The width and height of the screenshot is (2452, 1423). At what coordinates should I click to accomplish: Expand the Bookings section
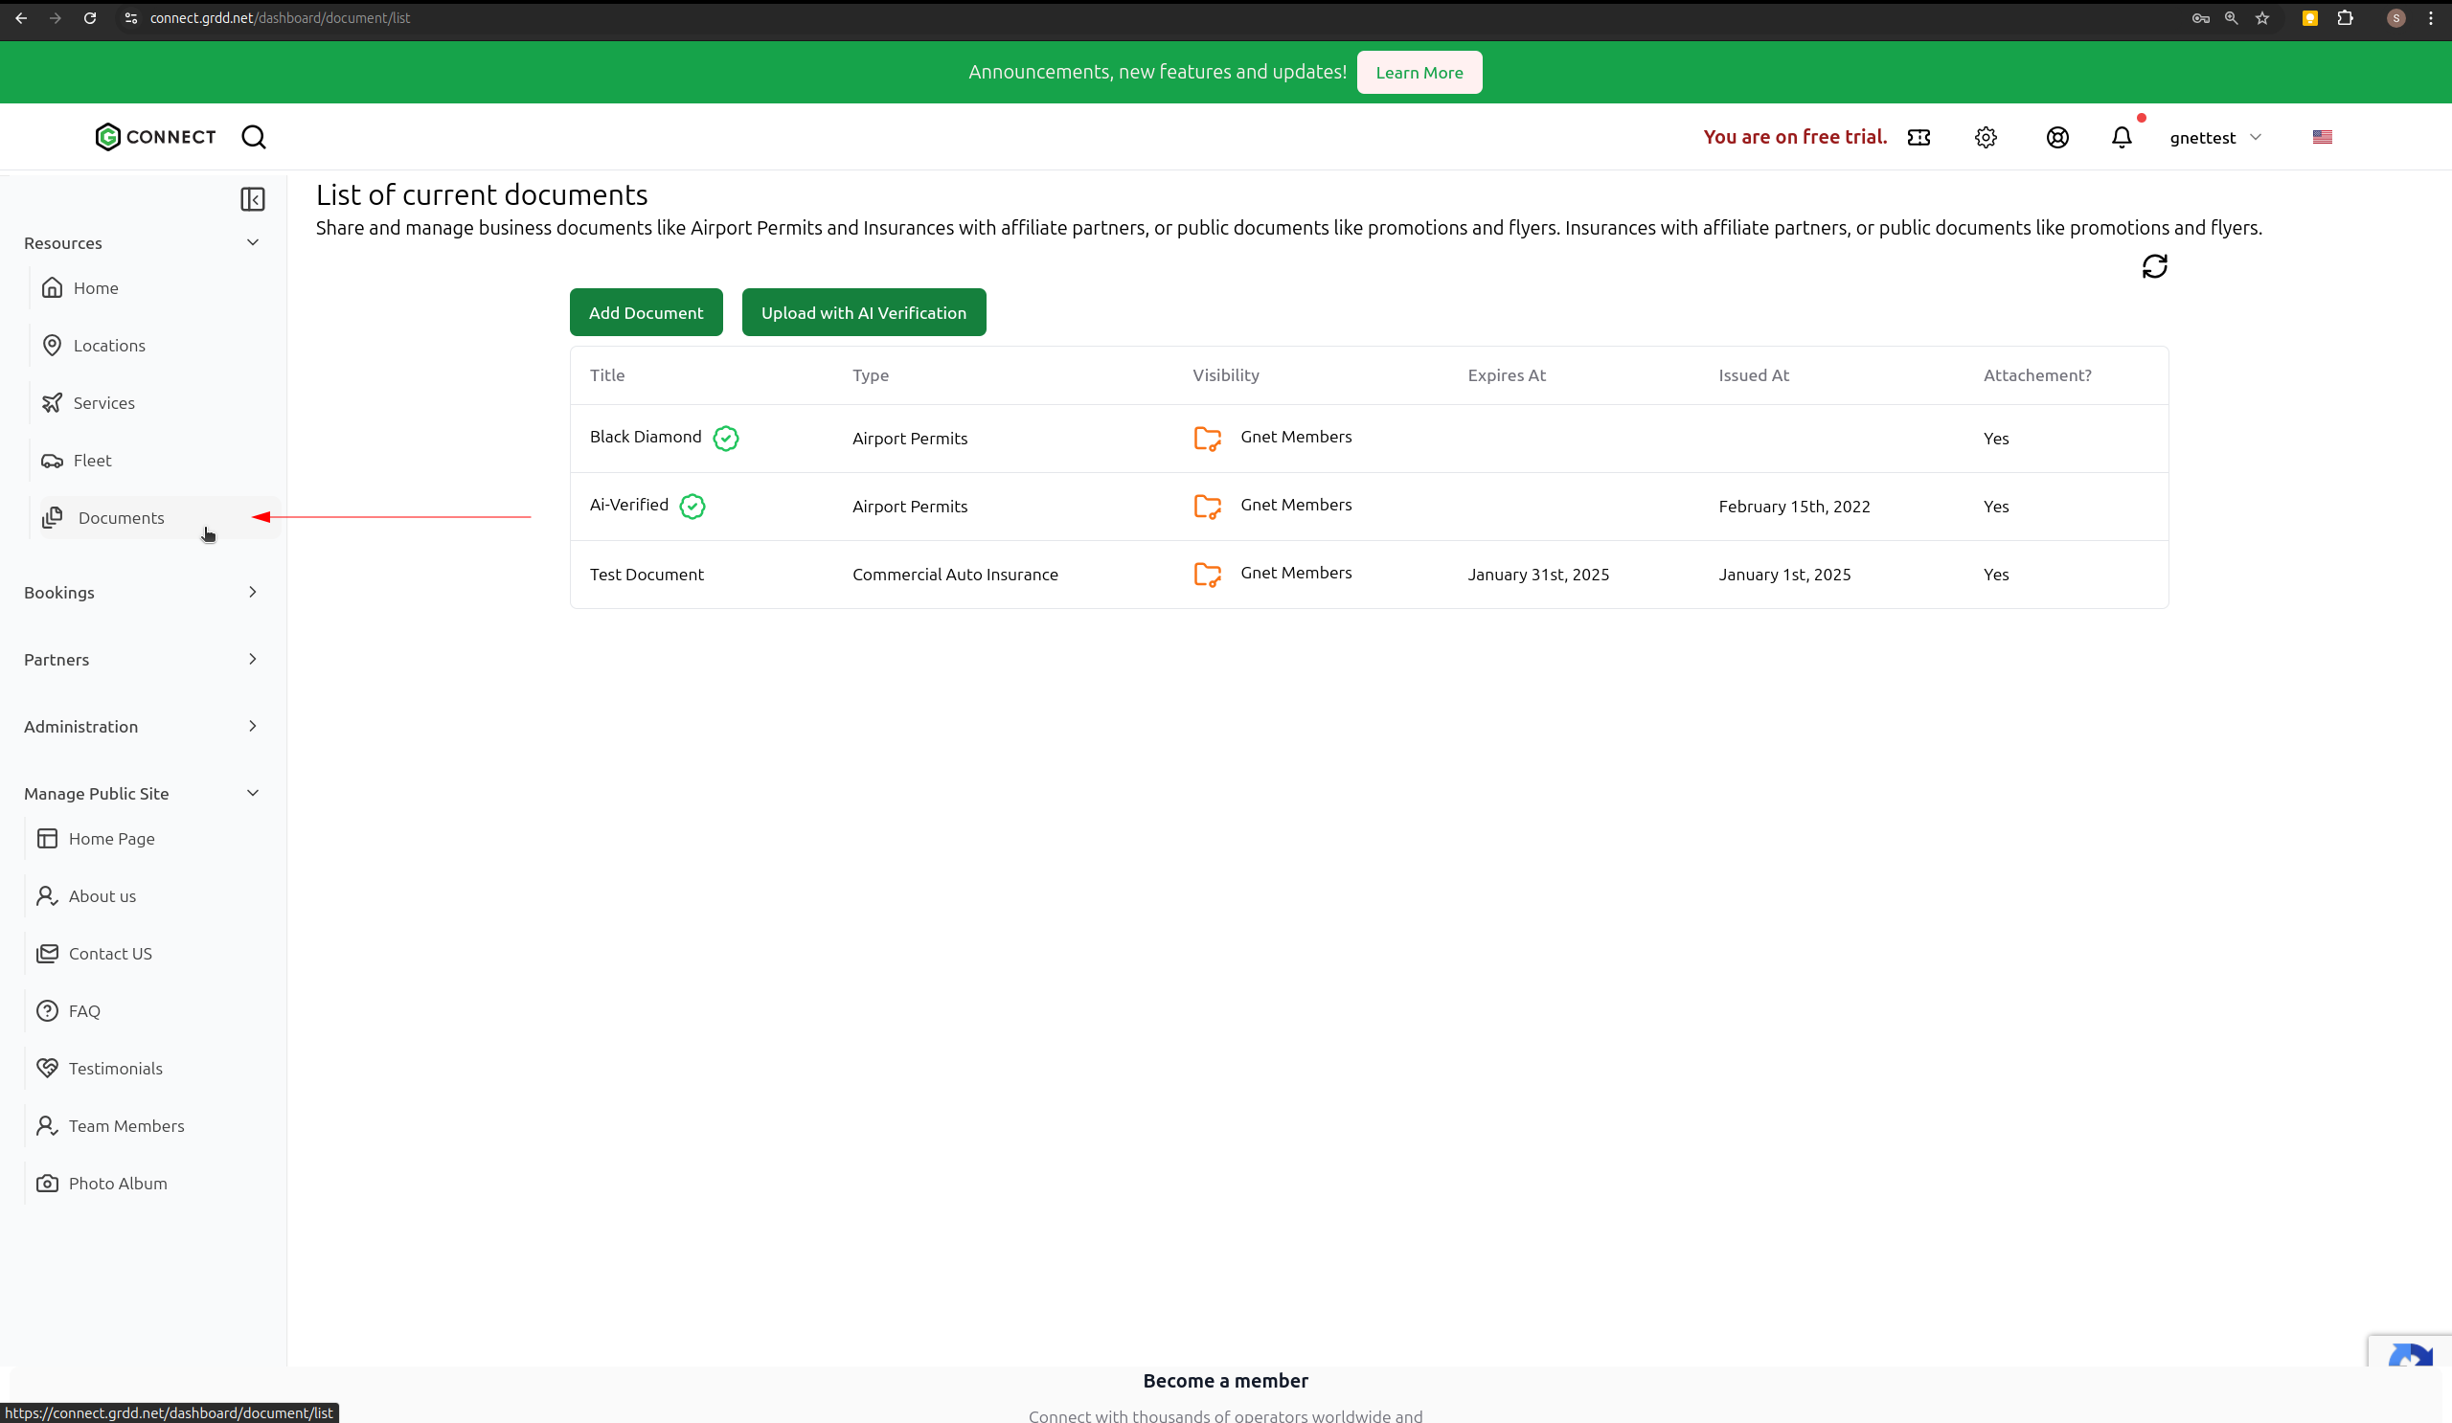(253, 593)
